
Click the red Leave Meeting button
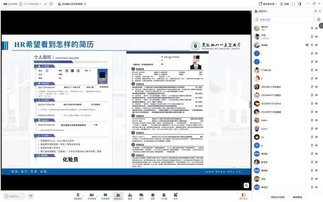coord(244,196)
